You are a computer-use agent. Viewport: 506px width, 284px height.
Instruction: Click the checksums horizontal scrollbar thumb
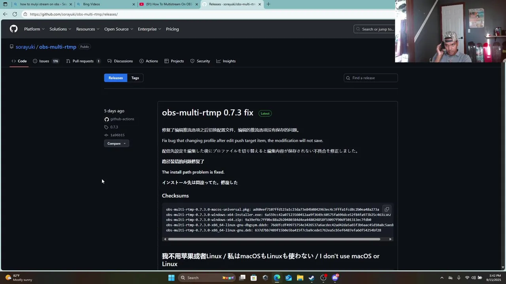(x=274, y=239)
